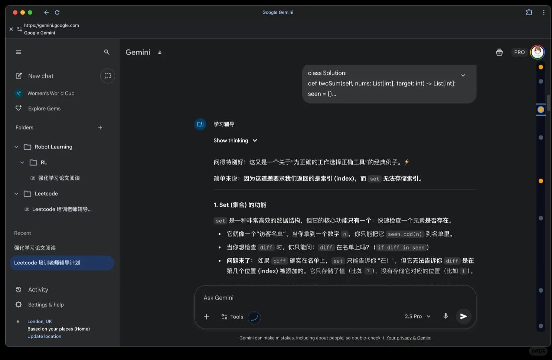Viewport: 552px width, 360px height.
Task: Collapse the sidebar with the hamburger menu
Action: point(19,52)
